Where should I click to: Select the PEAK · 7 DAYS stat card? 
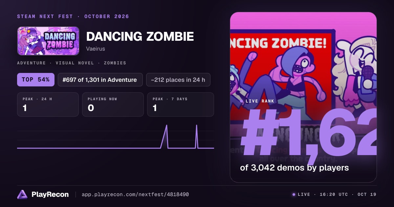[181, 104]
